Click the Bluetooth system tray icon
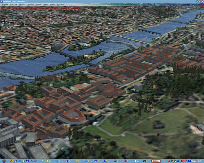The width and height of the screenshot is (204, 163). point(181,161)
